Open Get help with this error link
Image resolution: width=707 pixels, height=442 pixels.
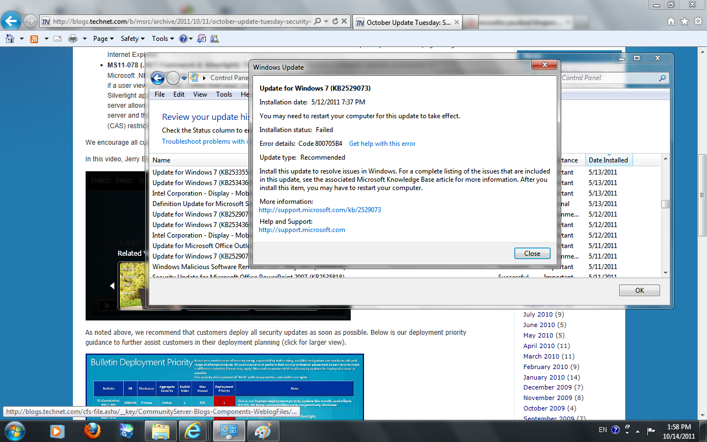pyautogui.click(x=382, y=144)
